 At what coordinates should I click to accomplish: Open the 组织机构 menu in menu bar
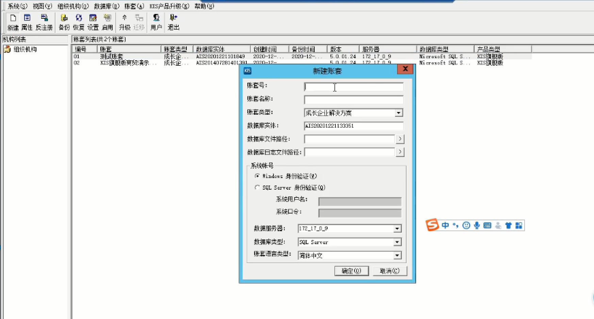click(x=73, y=6)
